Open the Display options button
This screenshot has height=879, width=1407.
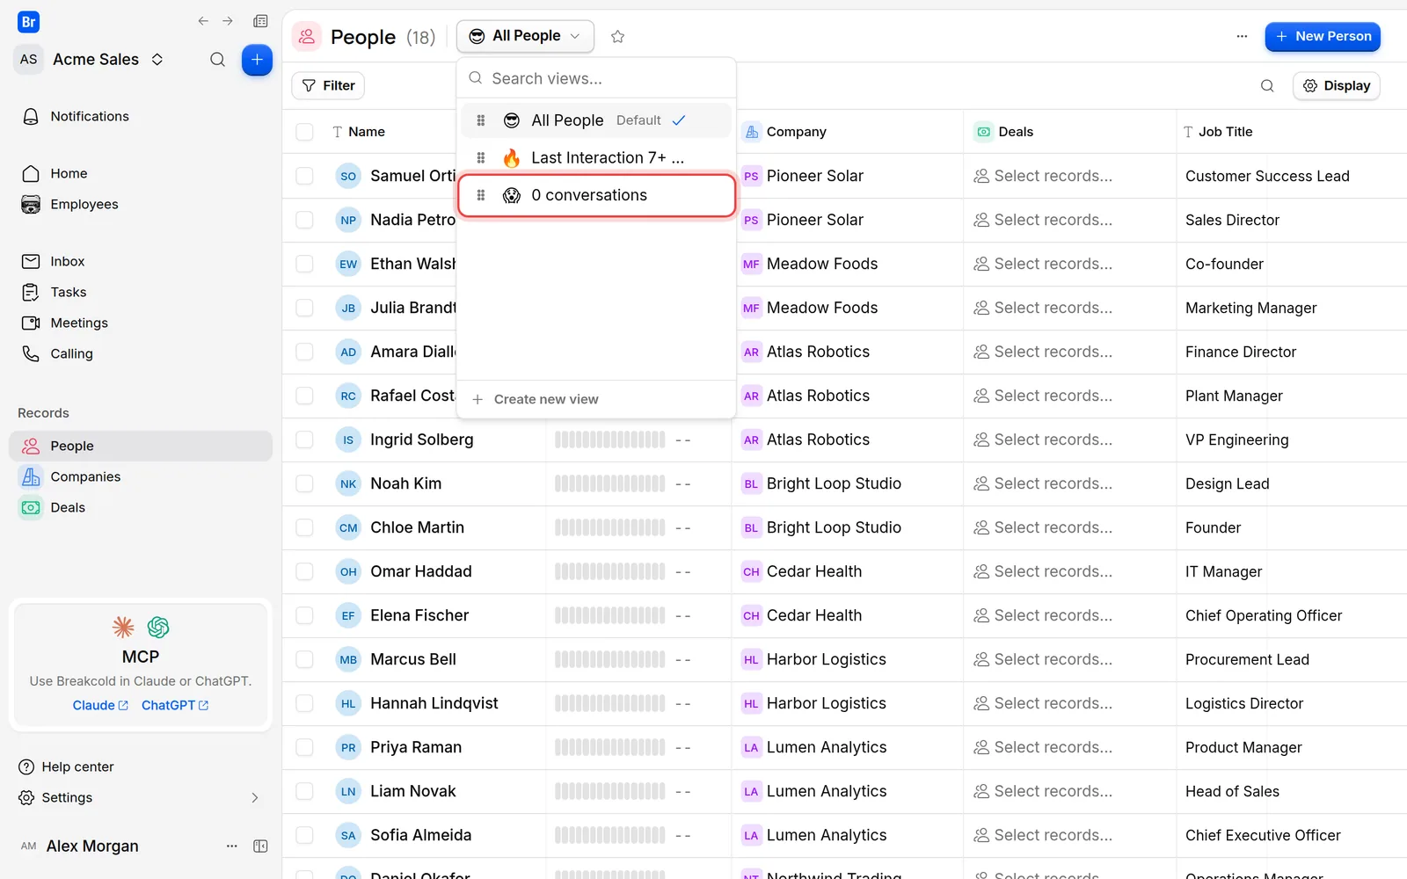click(1337, 85)
